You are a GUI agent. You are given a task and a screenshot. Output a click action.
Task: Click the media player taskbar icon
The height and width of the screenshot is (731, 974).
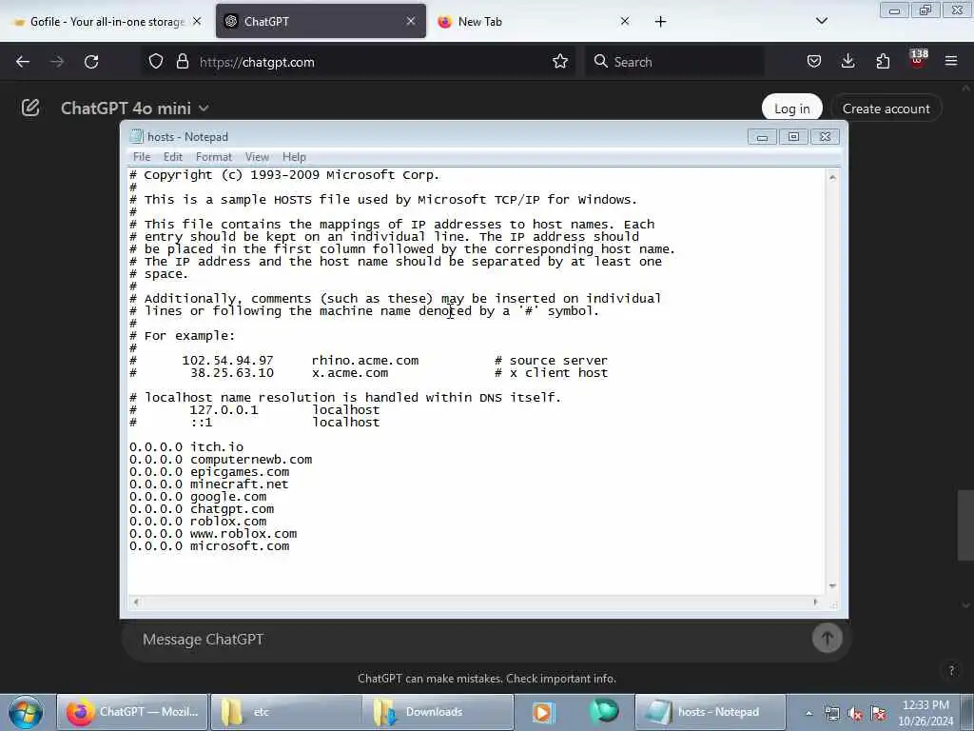tap(542, 712)
